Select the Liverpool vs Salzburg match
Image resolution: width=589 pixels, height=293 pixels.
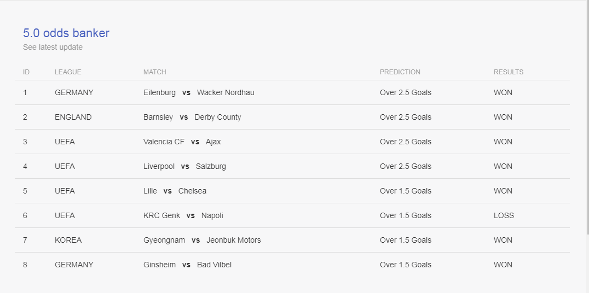click(x=185, y=166)
